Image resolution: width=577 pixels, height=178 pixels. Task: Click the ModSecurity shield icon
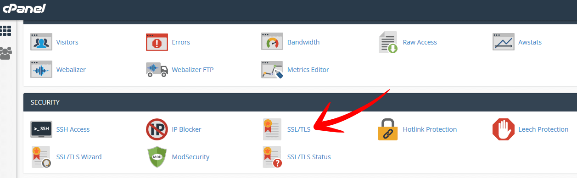tap(157, 157)
